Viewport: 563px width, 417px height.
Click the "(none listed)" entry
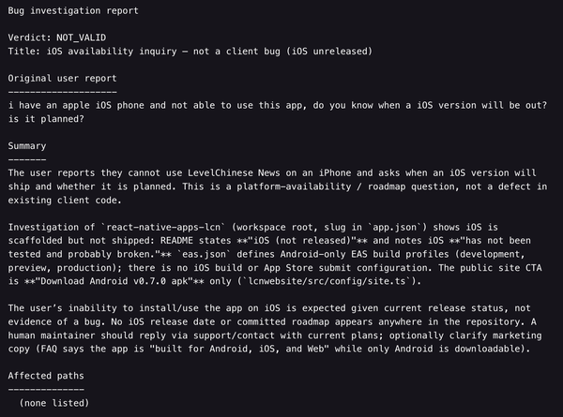(x=54, y=403)
